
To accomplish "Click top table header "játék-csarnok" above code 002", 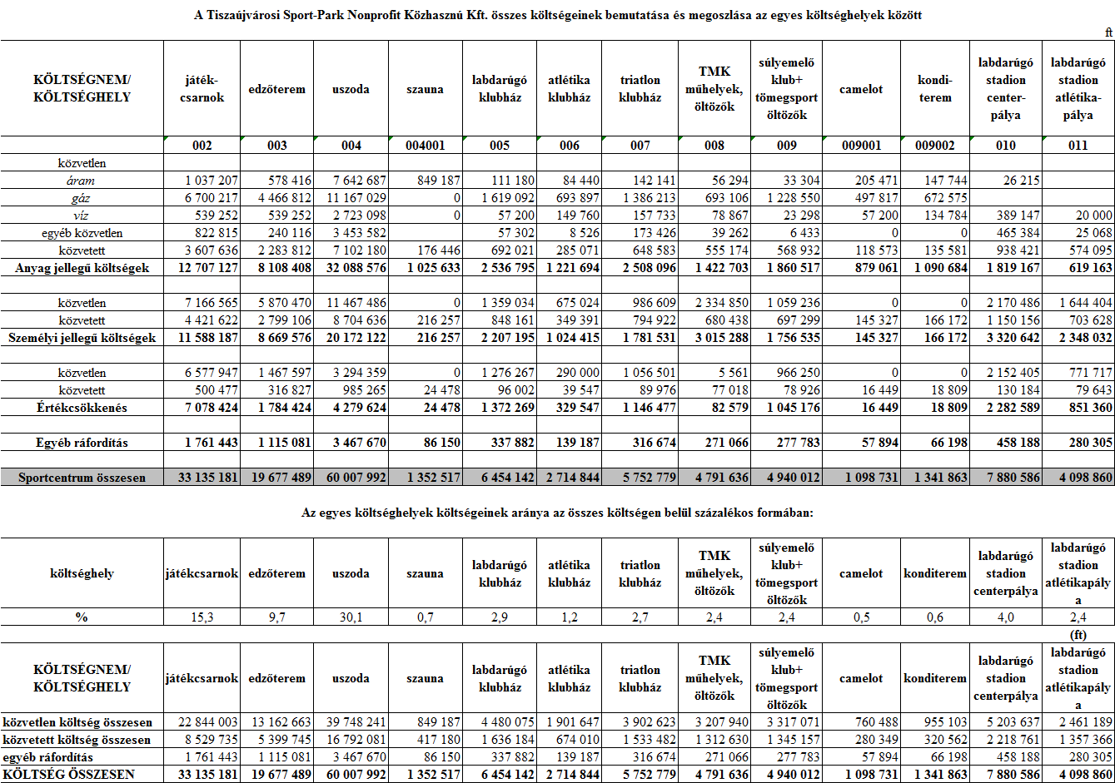I will click(x=202, y=89).
